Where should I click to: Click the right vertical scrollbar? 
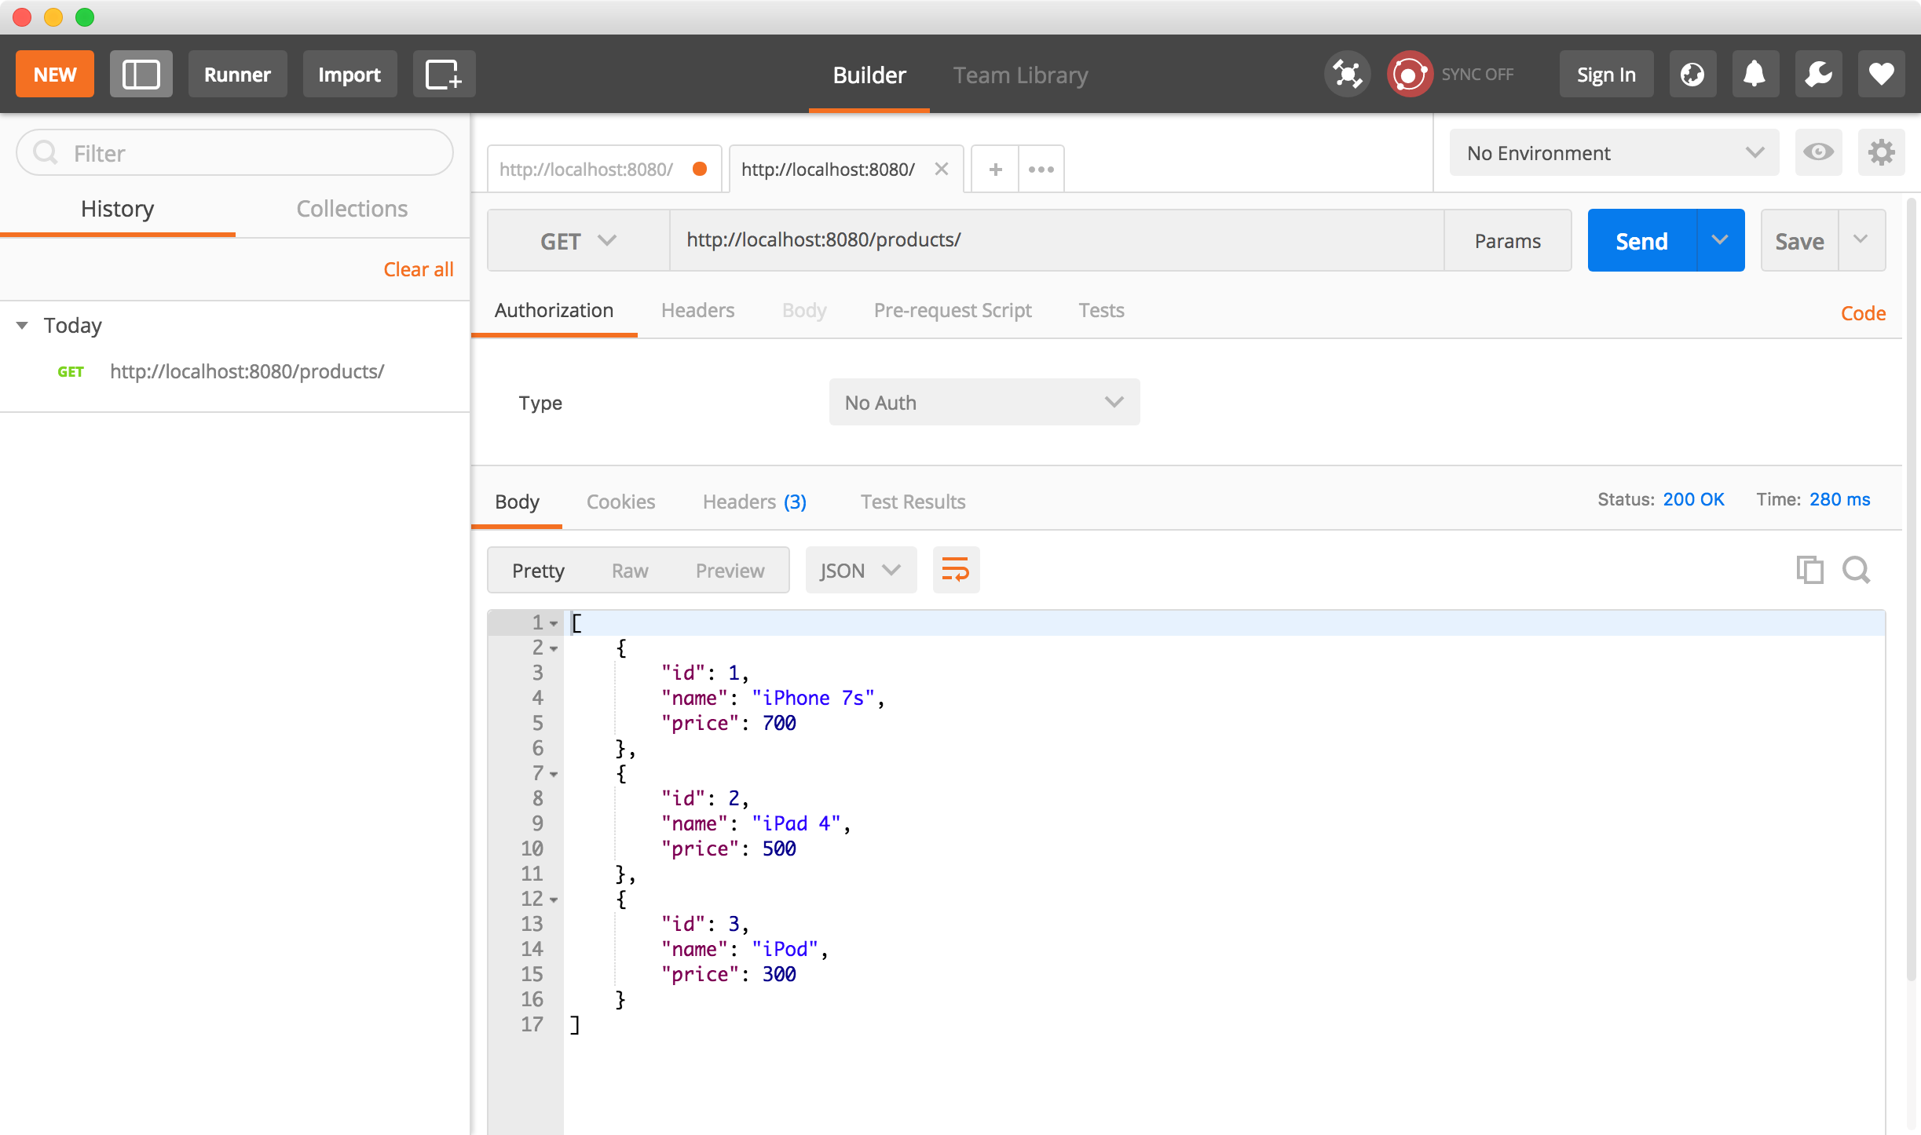1912,589
